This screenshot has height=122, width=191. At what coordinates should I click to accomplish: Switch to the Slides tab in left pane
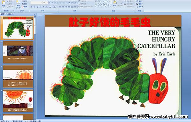[x=3, y=14]
